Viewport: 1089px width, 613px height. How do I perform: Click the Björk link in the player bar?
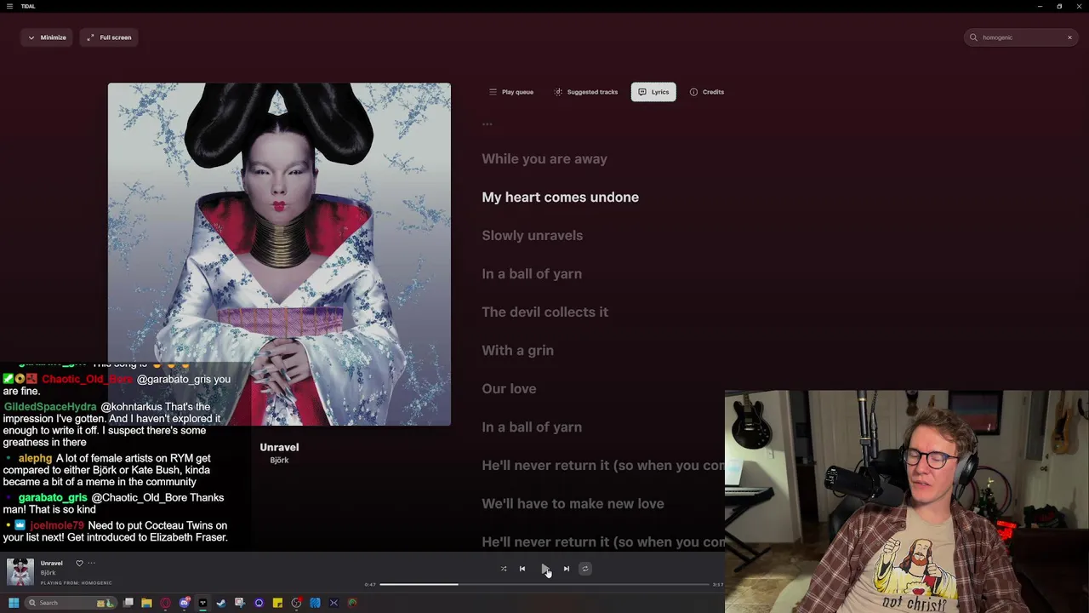tap(48, 573)
